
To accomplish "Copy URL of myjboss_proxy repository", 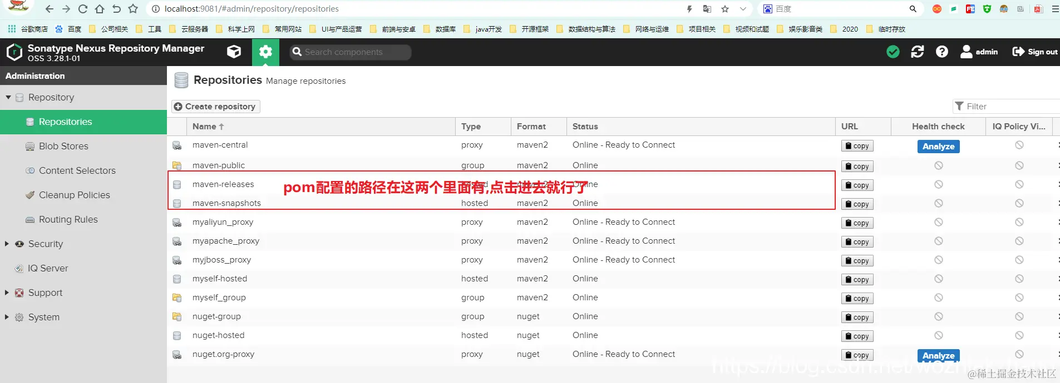I will [857, 261].
